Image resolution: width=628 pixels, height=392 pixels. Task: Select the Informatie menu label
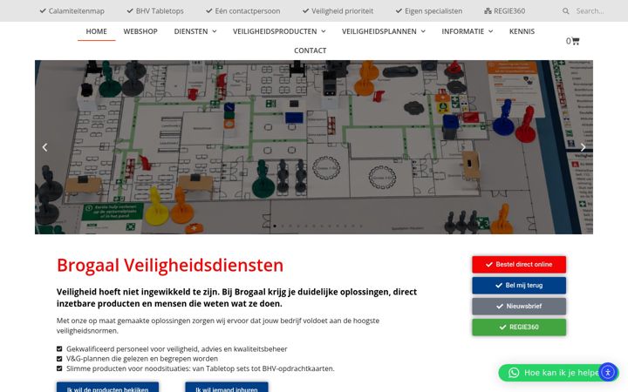click(x=462, y=31)
